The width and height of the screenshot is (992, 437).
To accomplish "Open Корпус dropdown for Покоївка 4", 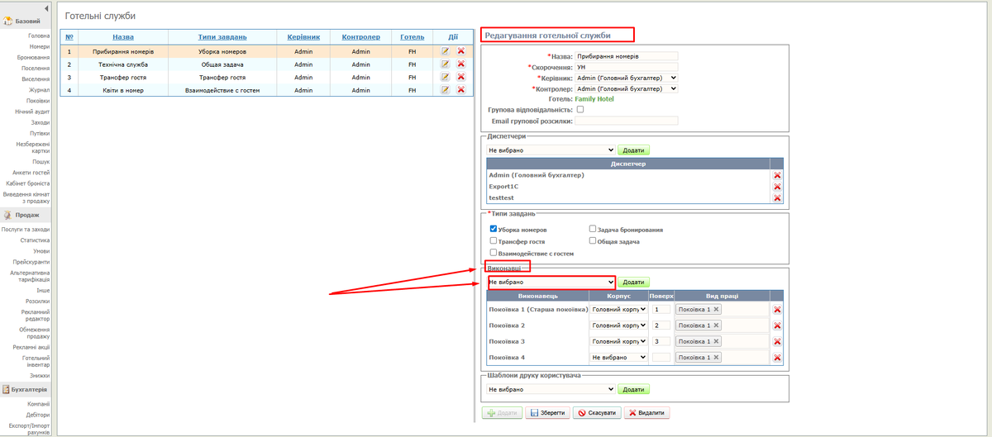I will coord(618,357).
